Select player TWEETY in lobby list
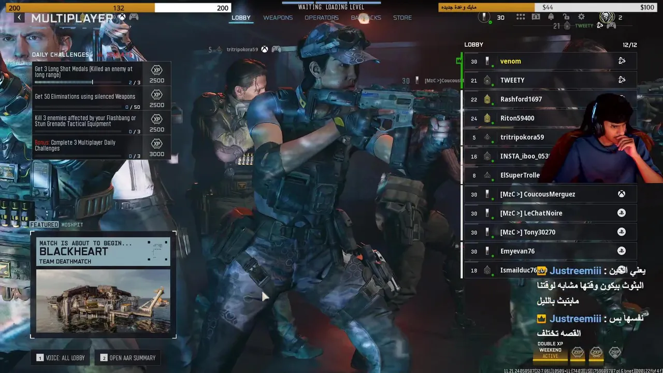Viewport: 663px width, 373px height. point(550,80)
